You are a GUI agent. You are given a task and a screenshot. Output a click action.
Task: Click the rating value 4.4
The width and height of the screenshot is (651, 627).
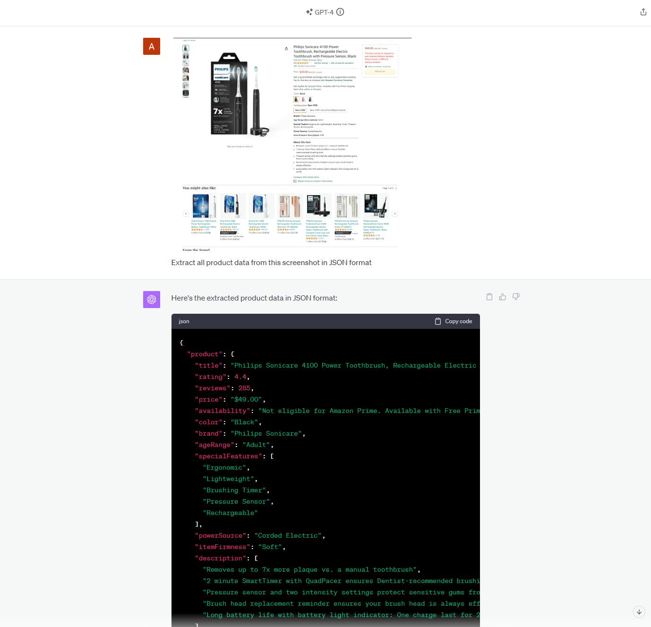point(240,377)
